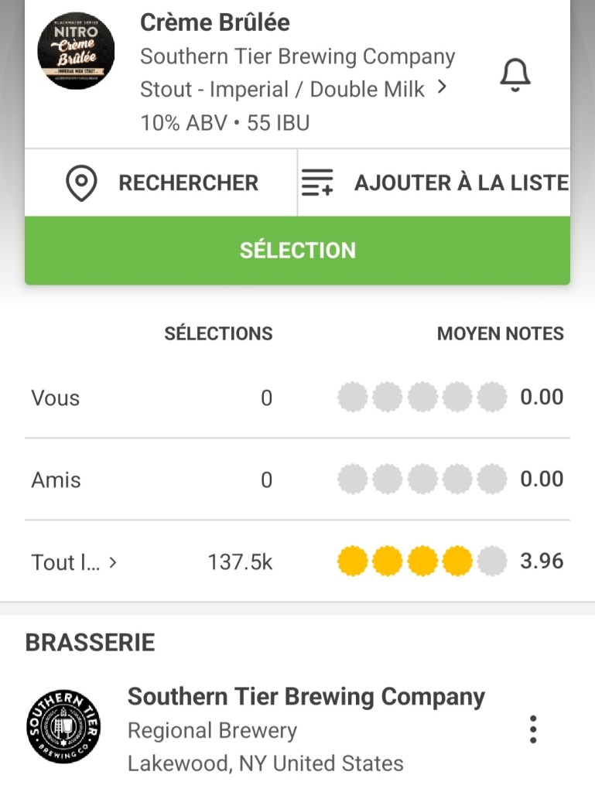Tap the location pin search icon
Image resolution: width=595 pixels, height=792 pixels.
pos(81,183)
